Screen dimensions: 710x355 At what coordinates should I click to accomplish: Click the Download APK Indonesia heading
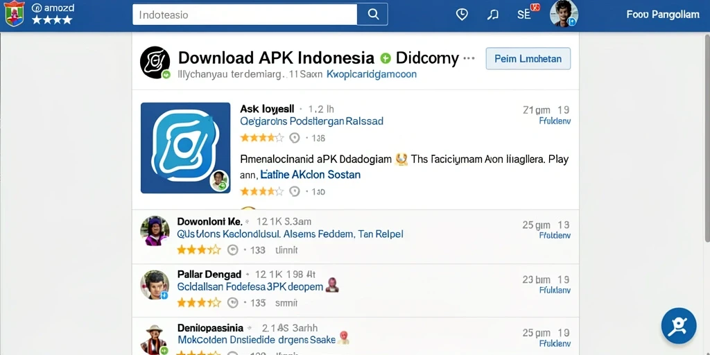pos(276,58)
